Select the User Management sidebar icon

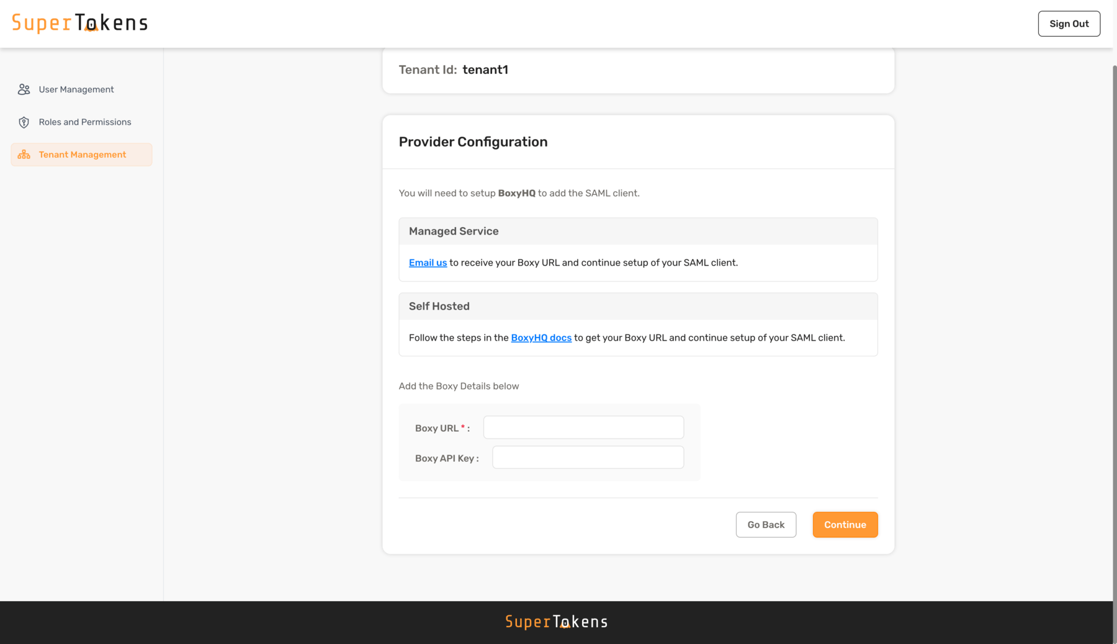[x=24, y=89]
